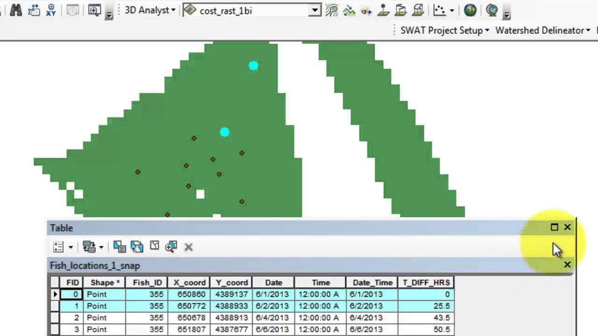This screenshot has width=598, height=336.
Task: Click the Shape * column header
Action: [x=105, y=283]
